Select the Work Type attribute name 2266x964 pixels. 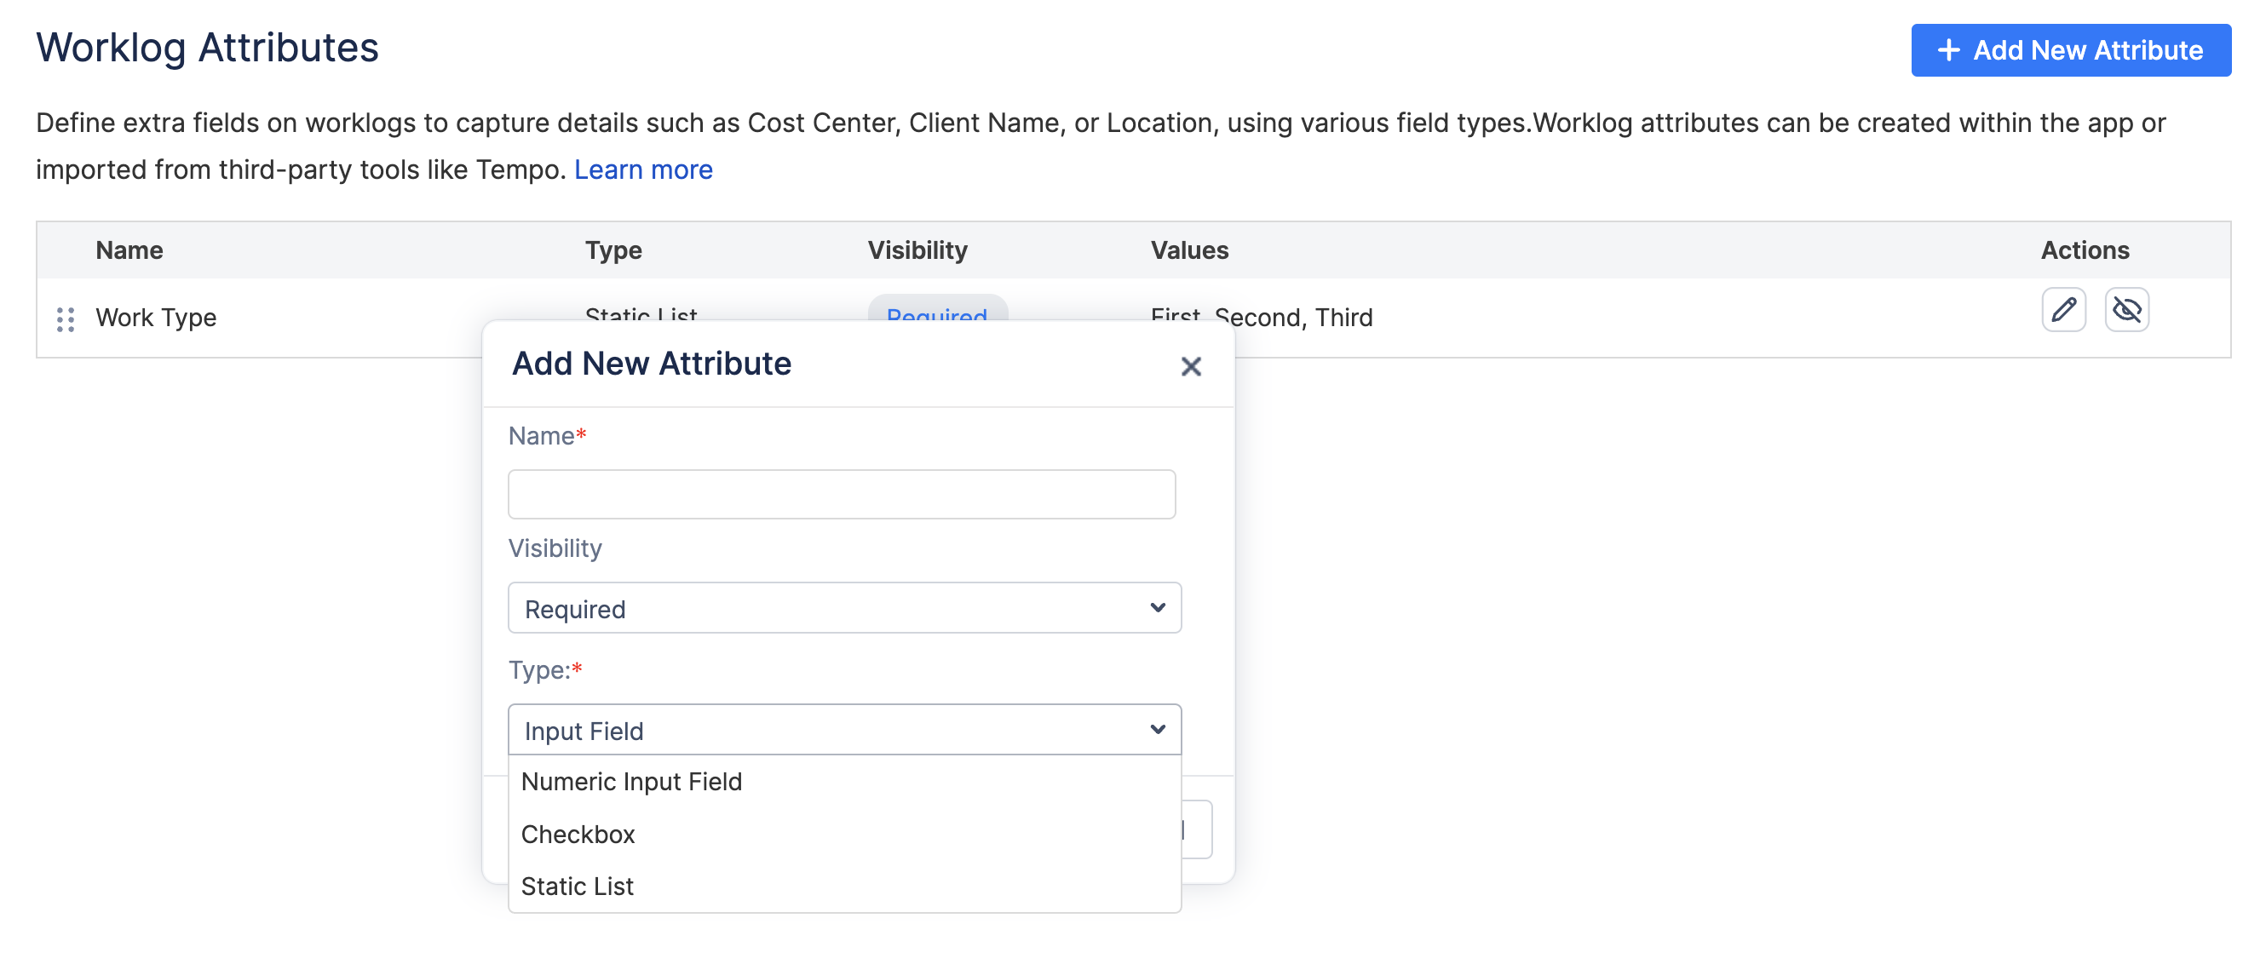tap(156, 318)
